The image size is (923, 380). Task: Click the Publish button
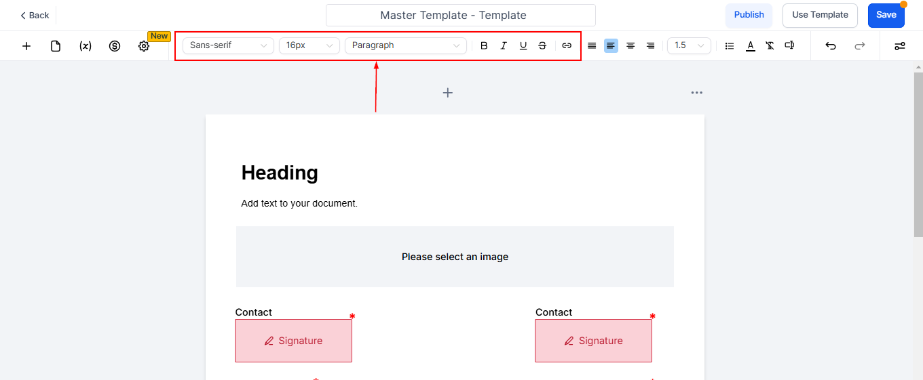point(749,15)
